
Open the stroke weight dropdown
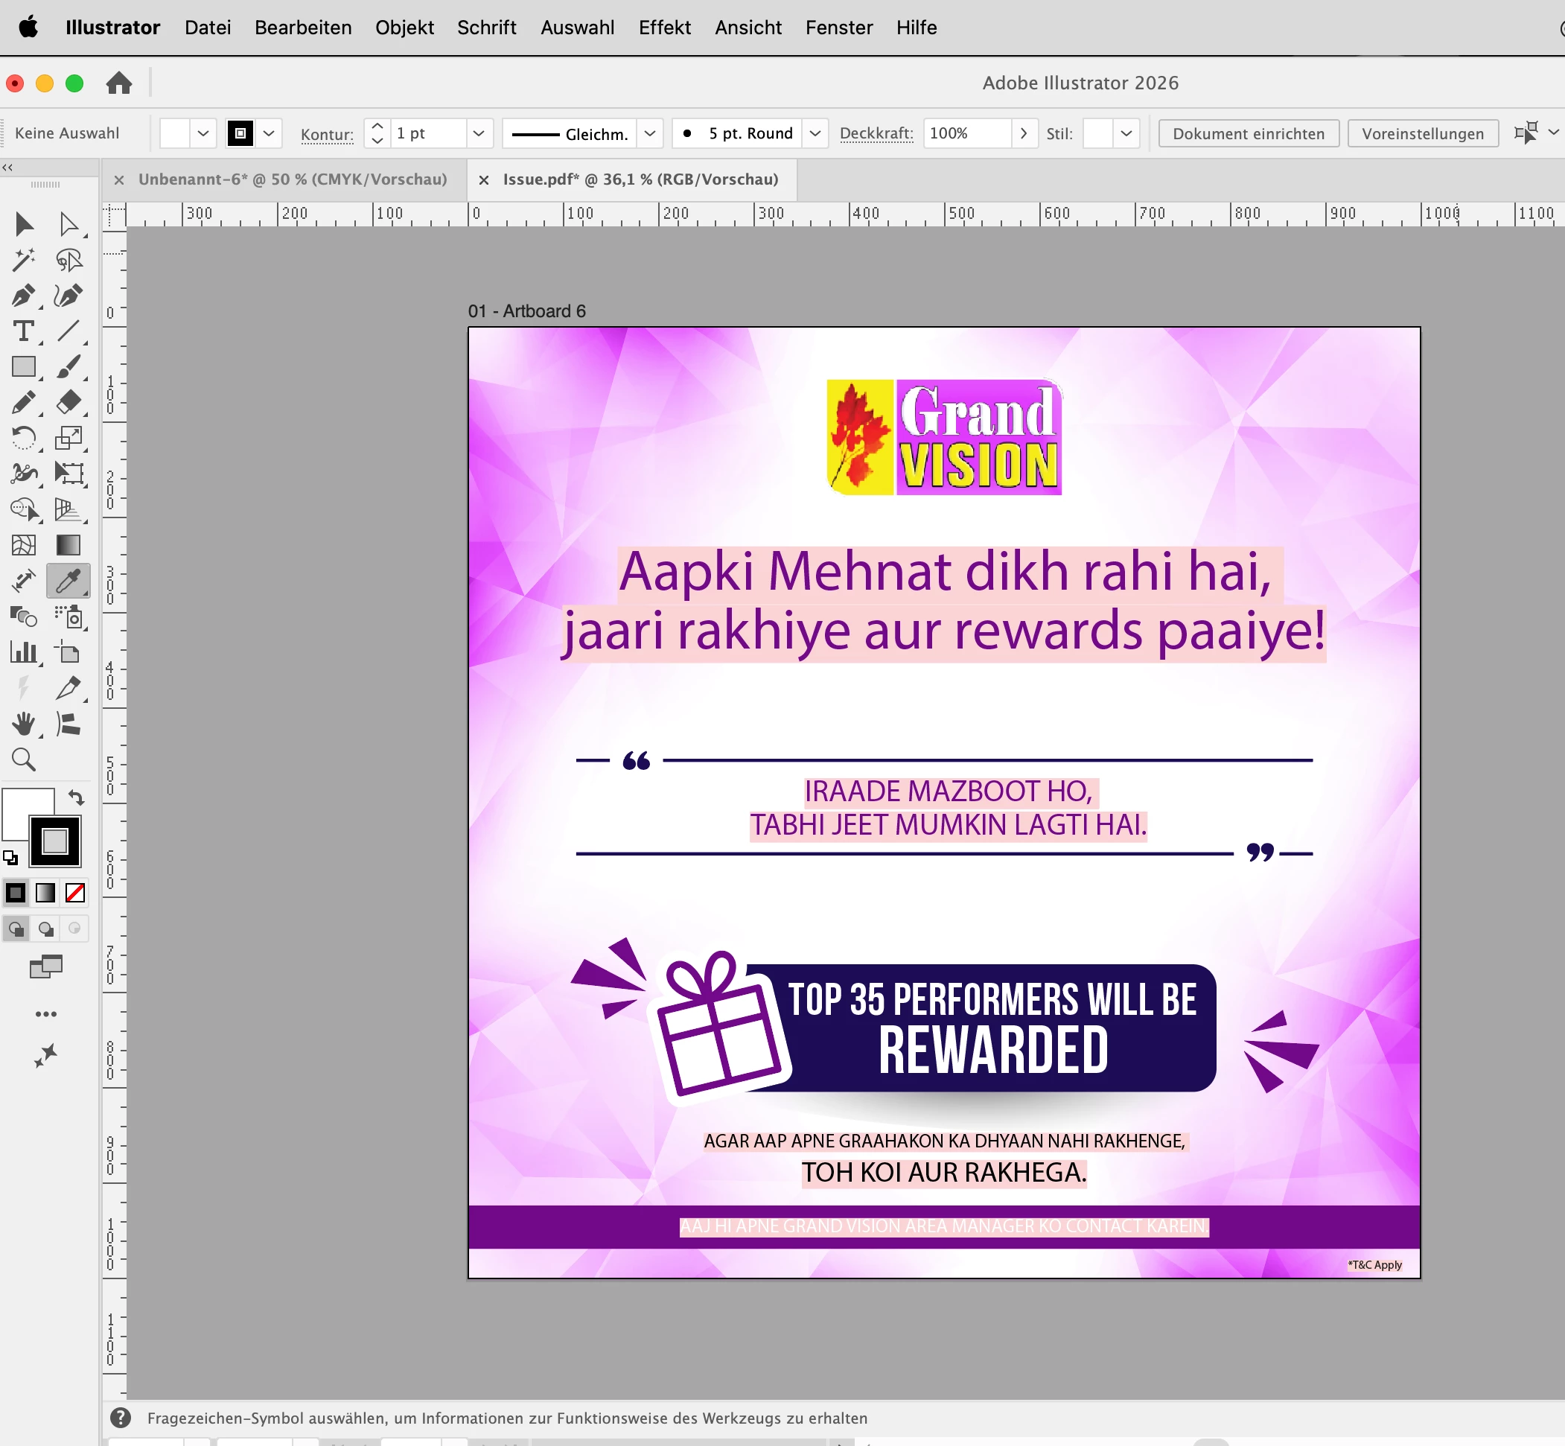pyautogui.click(x=479, y=133)
